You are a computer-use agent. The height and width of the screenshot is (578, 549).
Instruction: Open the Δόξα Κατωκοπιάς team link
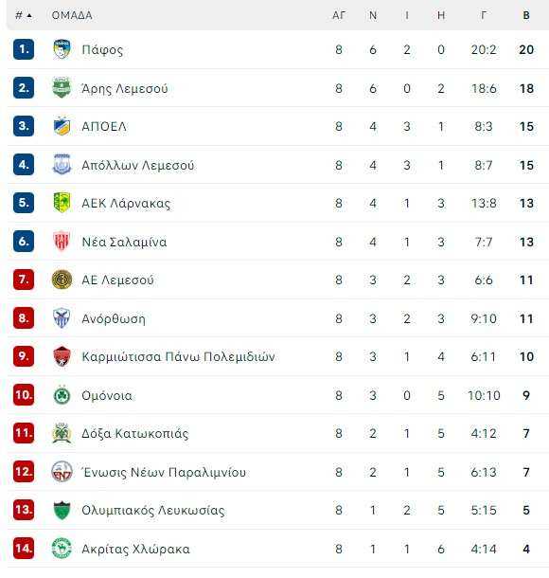[x=134, y=434]
